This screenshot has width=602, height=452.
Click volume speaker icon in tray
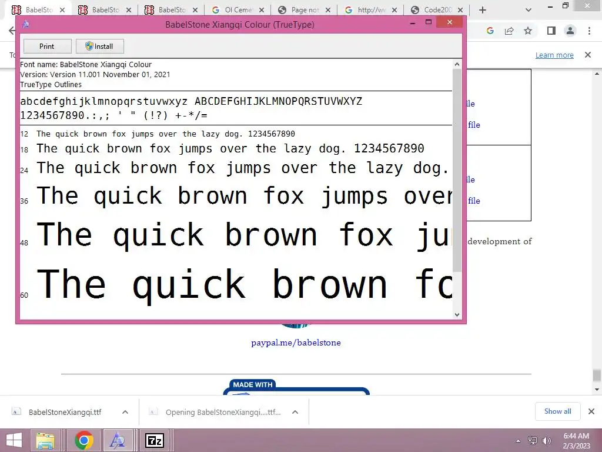click(546, 441)
